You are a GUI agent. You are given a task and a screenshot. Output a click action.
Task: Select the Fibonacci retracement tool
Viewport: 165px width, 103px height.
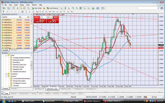coord(26,12)
